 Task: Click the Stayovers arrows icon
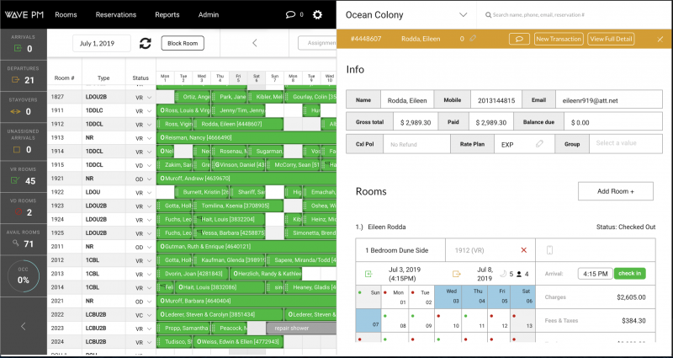14,110
